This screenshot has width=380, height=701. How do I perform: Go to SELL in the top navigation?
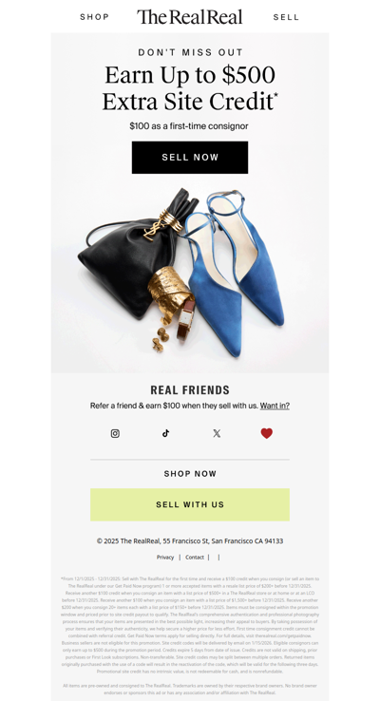pos(286,17)
